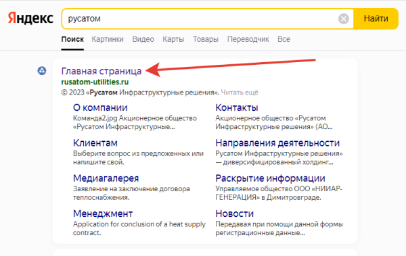Viewport: 406px width, 256px height.
Task: Click the text "Заявление на заключение договора"
Action: (131, 188)
